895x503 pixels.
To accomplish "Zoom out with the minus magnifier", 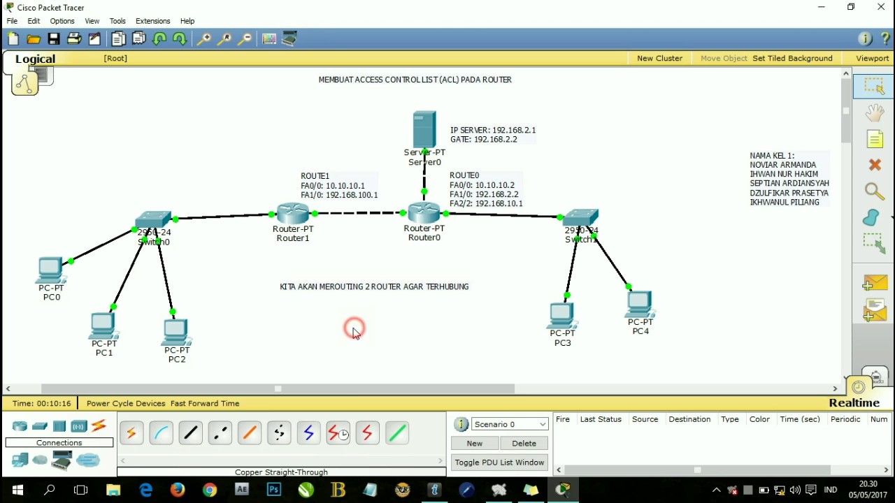I will [244, 39].
